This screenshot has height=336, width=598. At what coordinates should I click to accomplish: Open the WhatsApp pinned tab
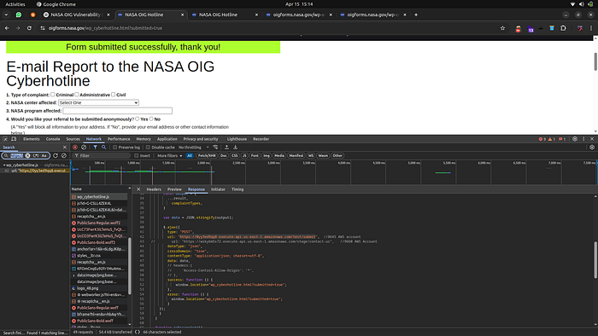(x=19, y=14)
